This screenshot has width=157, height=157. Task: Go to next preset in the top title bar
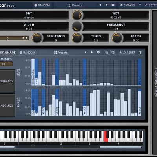click(x=107, y=5)
